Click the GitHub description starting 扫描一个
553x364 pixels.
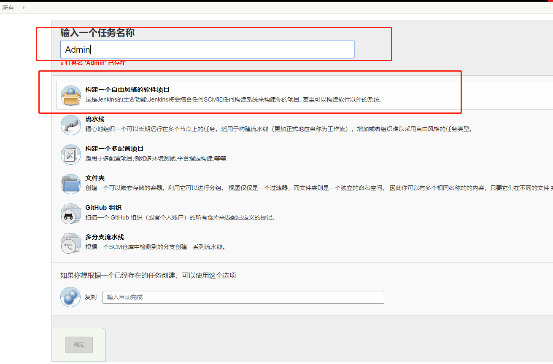click(x=180, y=217)
